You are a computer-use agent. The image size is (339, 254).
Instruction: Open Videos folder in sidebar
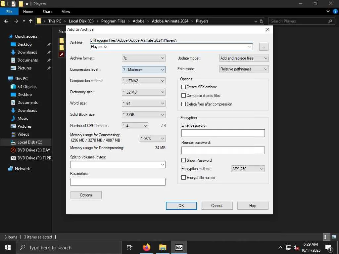coord(23,134)
